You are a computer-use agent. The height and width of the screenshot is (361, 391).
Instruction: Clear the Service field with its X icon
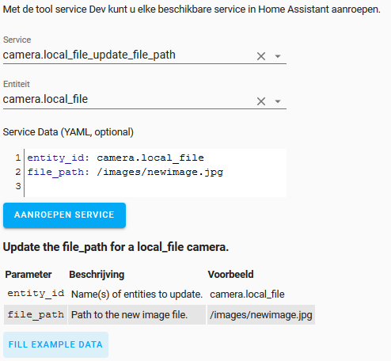(x=261, y=56)
